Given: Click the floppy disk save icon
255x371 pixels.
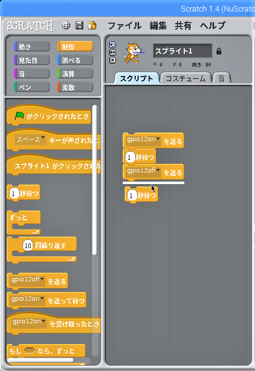Looking at the screenshot, I should (79, 26).
